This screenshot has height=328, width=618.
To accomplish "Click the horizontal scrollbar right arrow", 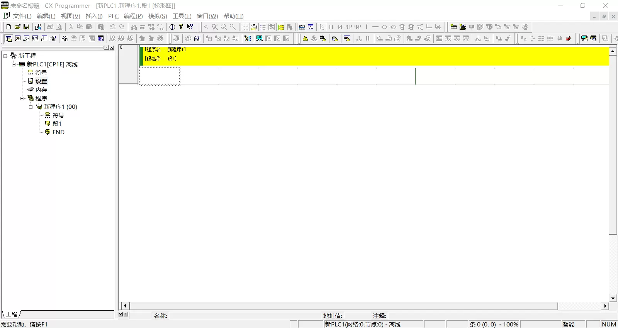I will coord(605,306).
